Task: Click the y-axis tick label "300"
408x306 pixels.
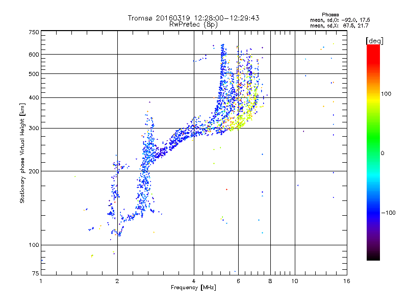Action: [x=34, y=129]
